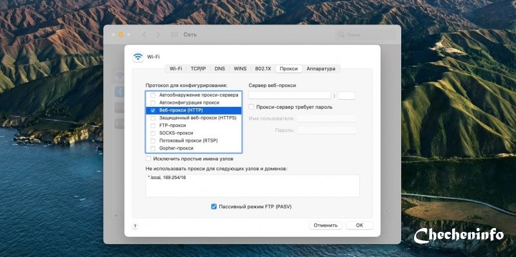The image size is (516, 257).
Task: Select the 802.1X tab
Action: (263, 69)
